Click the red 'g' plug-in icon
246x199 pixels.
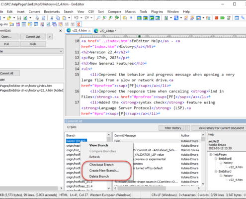[x=79, y=24]
